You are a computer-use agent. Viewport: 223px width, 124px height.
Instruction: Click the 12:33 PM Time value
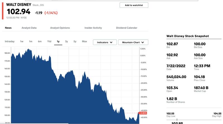(202, 66)
